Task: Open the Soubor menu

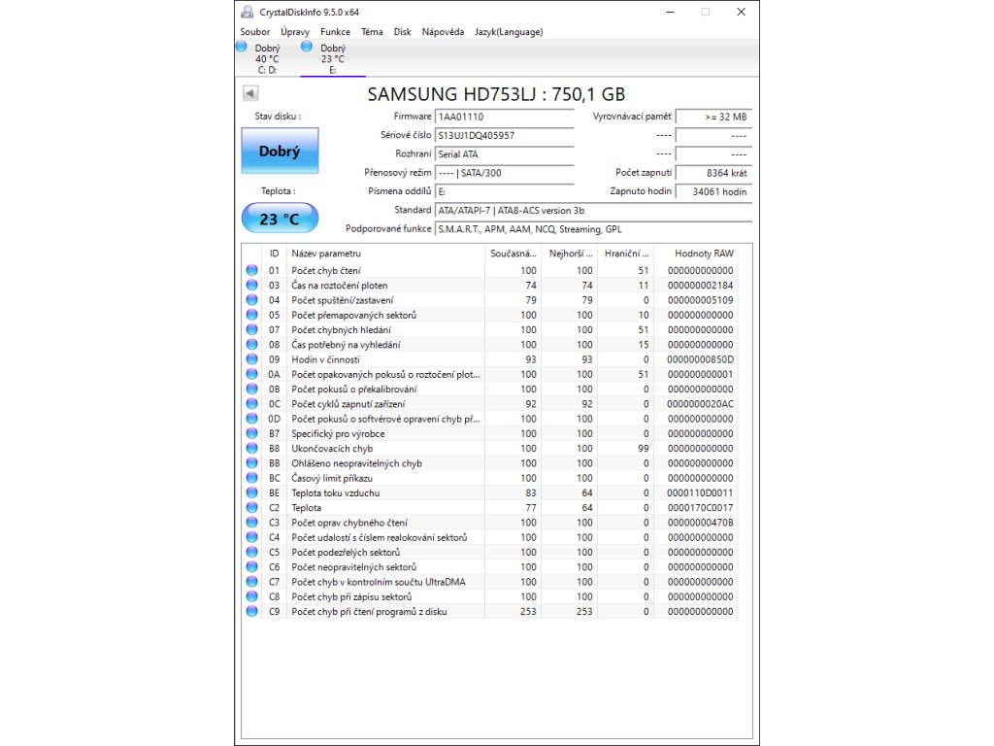Action: (255, 32)
